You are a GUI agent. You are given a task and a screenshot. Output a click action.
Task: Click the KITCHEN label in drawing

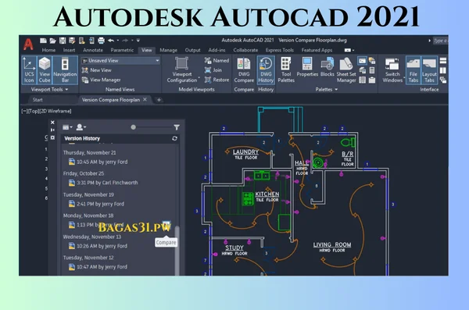pyautogui.click(x=267, y=194)
